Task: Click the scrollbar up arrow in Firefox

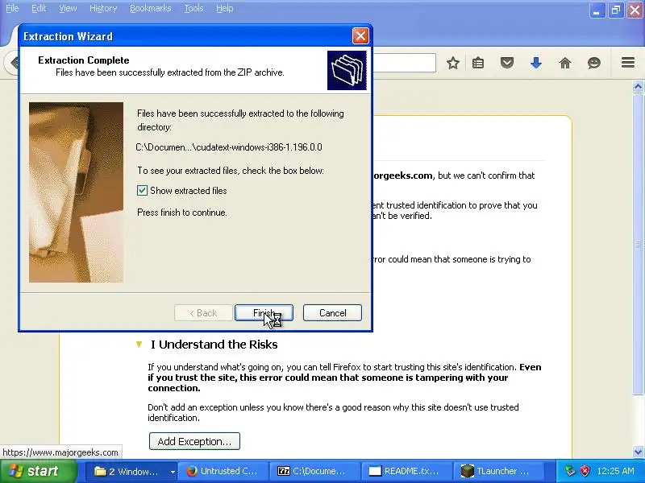Action: click(x=638, y=86)
